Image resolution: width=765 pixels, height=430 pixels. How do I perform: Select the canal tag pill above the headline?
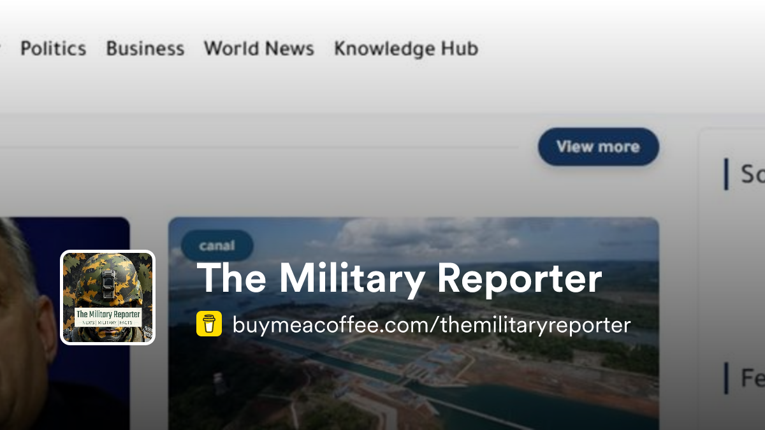tap(217, 245)
